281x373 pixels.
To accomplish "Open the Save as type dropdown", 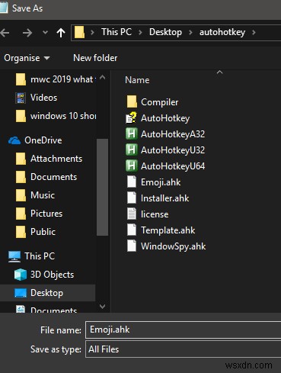I will click(x=184, y=349).
